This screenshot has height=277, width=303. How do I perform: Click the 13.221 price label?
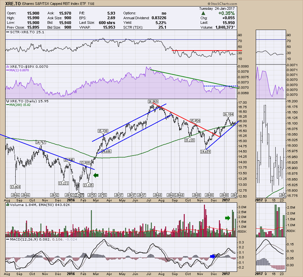point(64,183)
